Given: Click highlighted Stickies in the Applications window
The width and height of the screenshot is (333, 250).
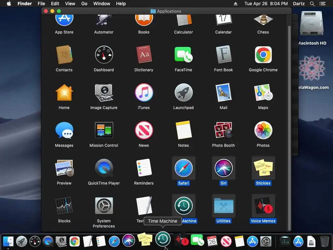Looking at the screenshot, I should 263,168.
